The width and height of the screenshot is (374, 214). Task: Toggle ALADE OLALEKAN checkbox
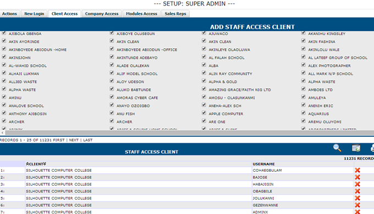click(x=112, y=65)
